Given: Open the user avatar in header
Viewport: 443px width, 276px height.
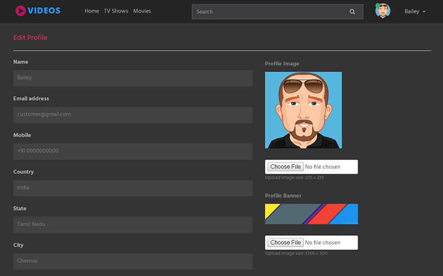Looking at the screenshot, I should (383, 10).
